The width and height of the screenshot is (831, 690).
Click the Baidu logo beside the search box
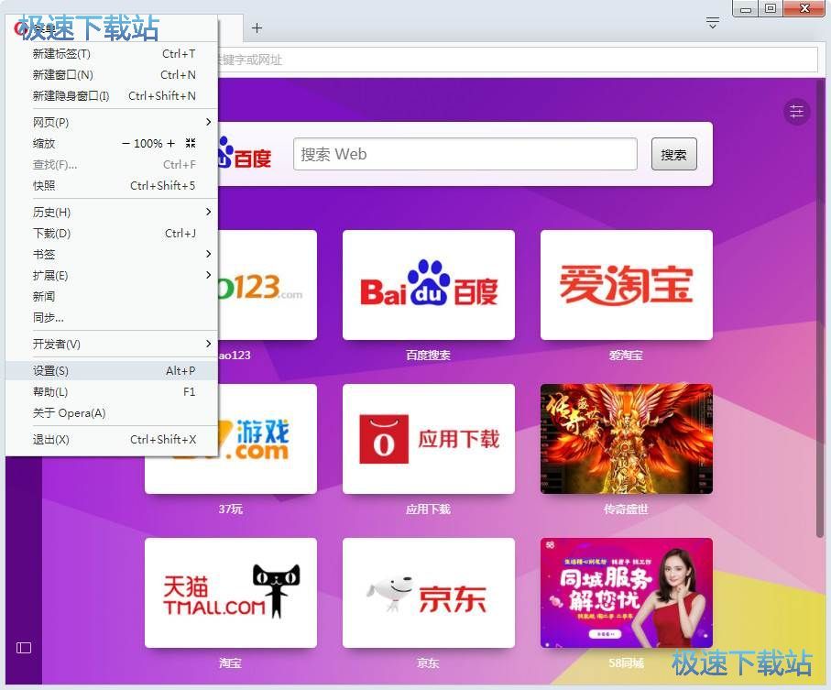pos(245,154)
